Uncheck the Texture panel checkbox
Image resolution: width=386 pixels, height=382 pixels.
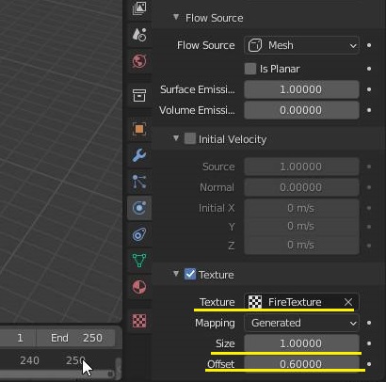190,274
